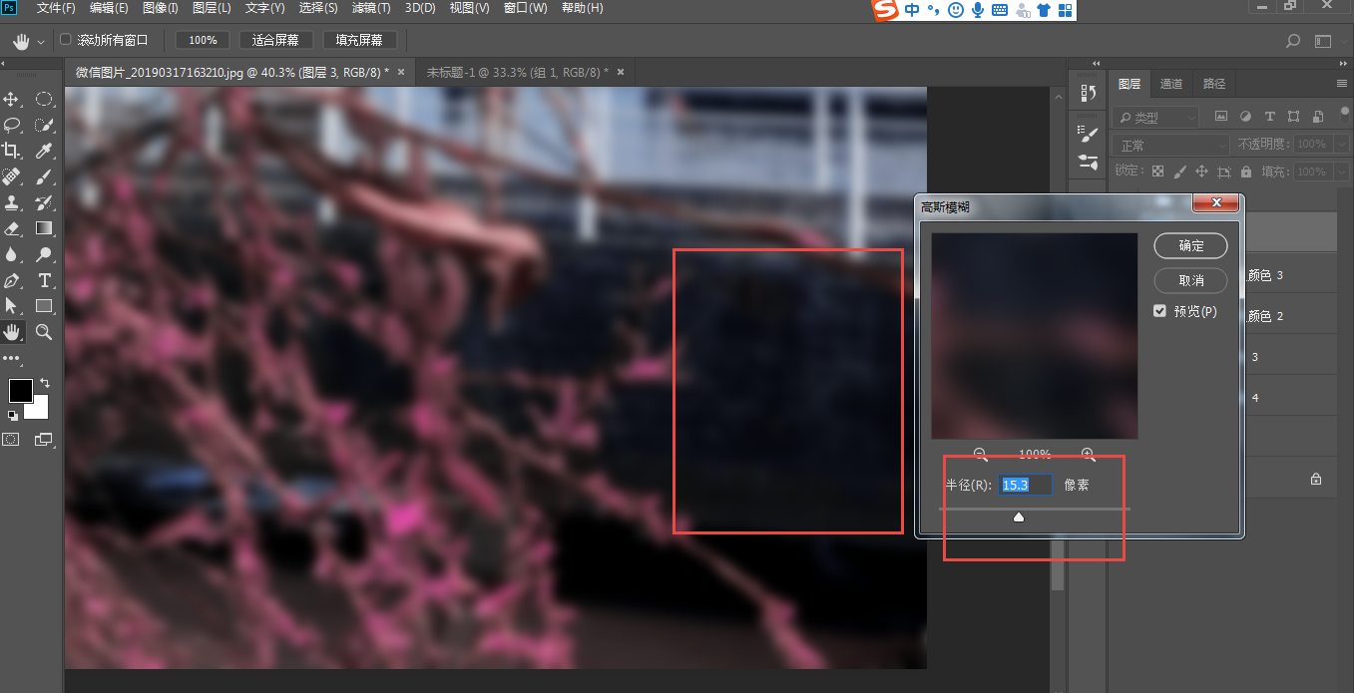Toggle filter for type layers
Viewport: 1354px width, 693px height.
click(1269, 117)
